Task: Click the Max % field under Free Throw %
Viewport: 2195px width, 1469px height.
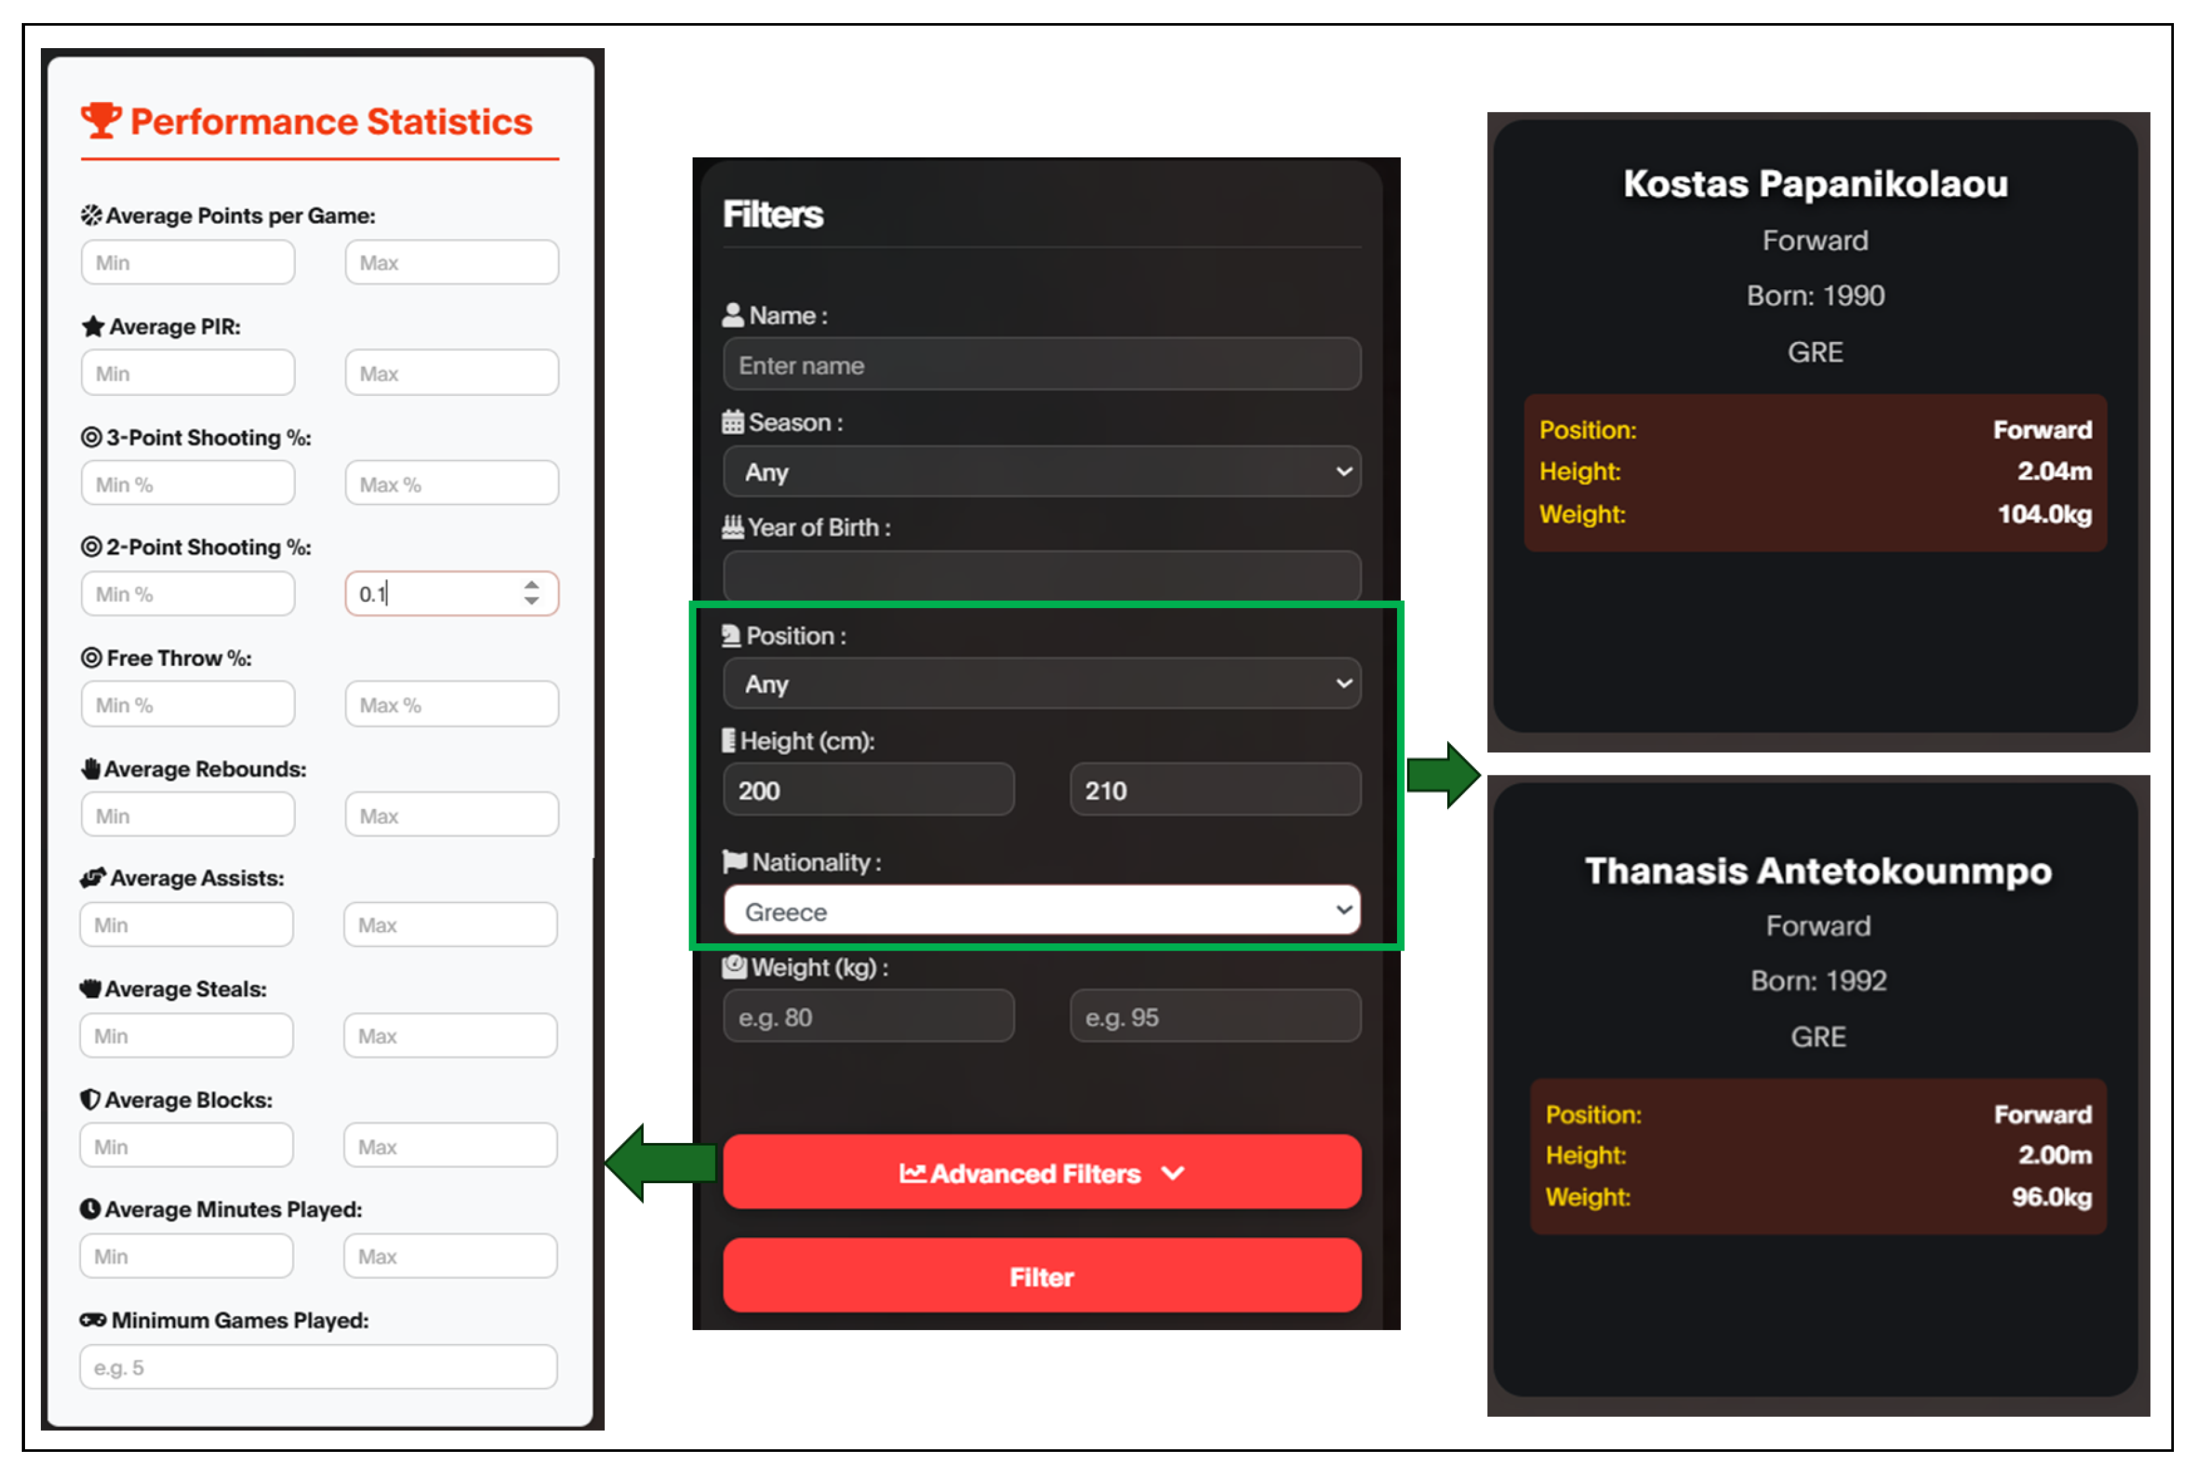Action: click(452, 704)
